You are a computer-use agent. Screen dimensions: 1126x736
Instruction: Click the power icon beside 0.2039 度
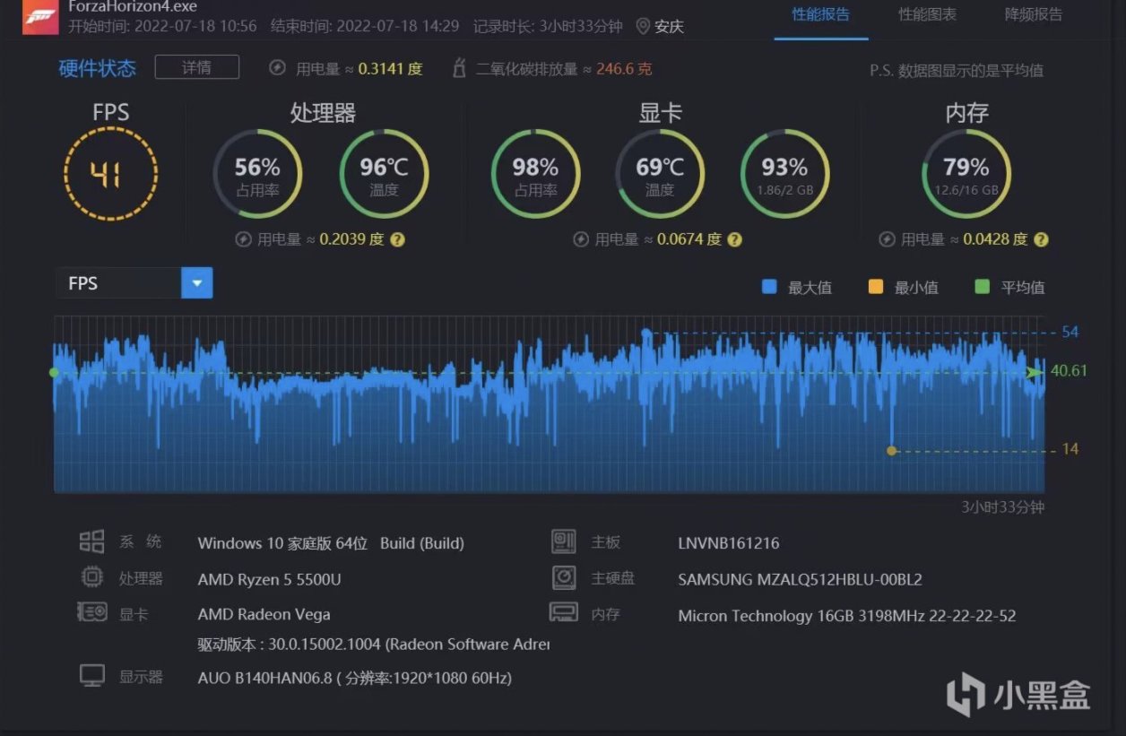(x=243, y=239)
